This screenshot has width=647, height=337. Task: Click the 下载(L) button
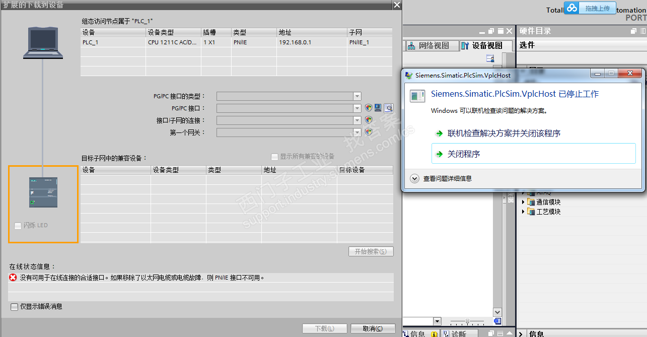[324, 328]
